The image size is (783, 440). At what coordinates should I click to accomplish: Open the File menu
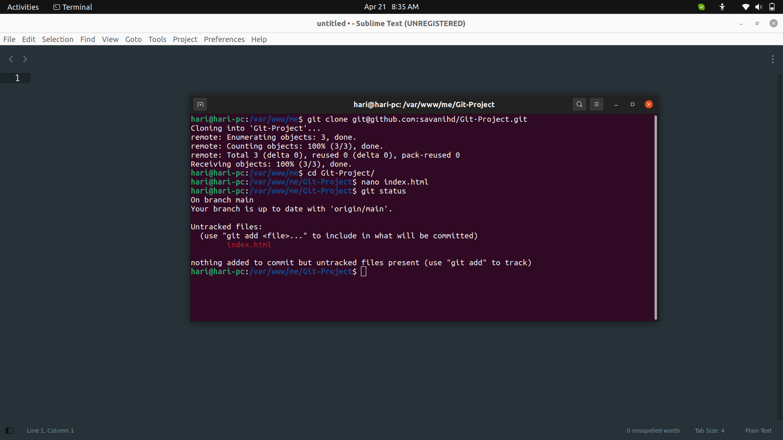(x=9, y=39)
